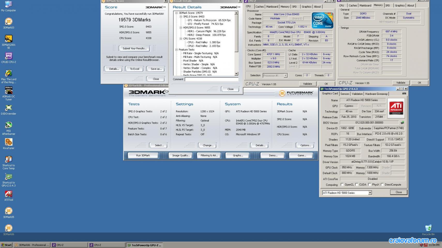Click Graphs button in 3DMark06
This screenshot has height=248, width=442.
[x=238, y=155]
